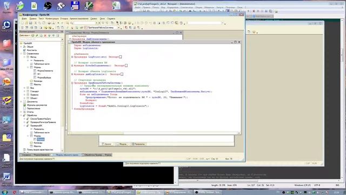This screenshot has width=346, height=195.
Task: Expand the folded ЕстьВкПодключена function in code
Action: pyautogui.click(x=72, y=66)
